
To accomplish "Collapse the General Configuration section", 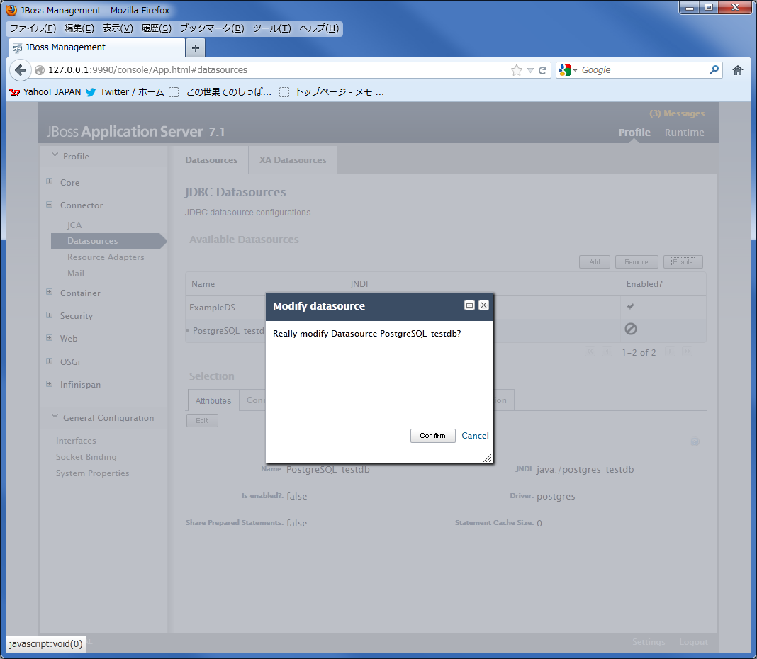I will tap(55, 416).
